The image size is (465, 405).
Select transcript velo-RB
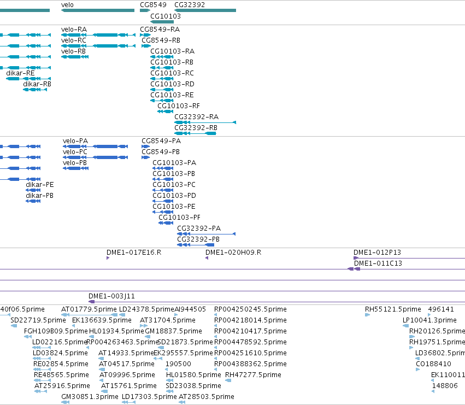(x=73, y=51)
